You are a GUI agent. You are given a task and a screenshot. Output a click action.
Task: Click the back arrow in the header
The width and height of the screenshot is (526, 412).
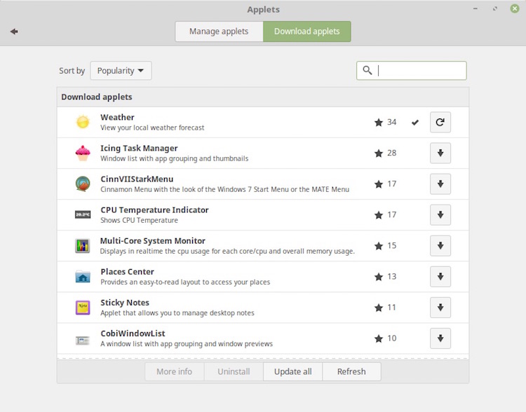[x=14, y=32]
